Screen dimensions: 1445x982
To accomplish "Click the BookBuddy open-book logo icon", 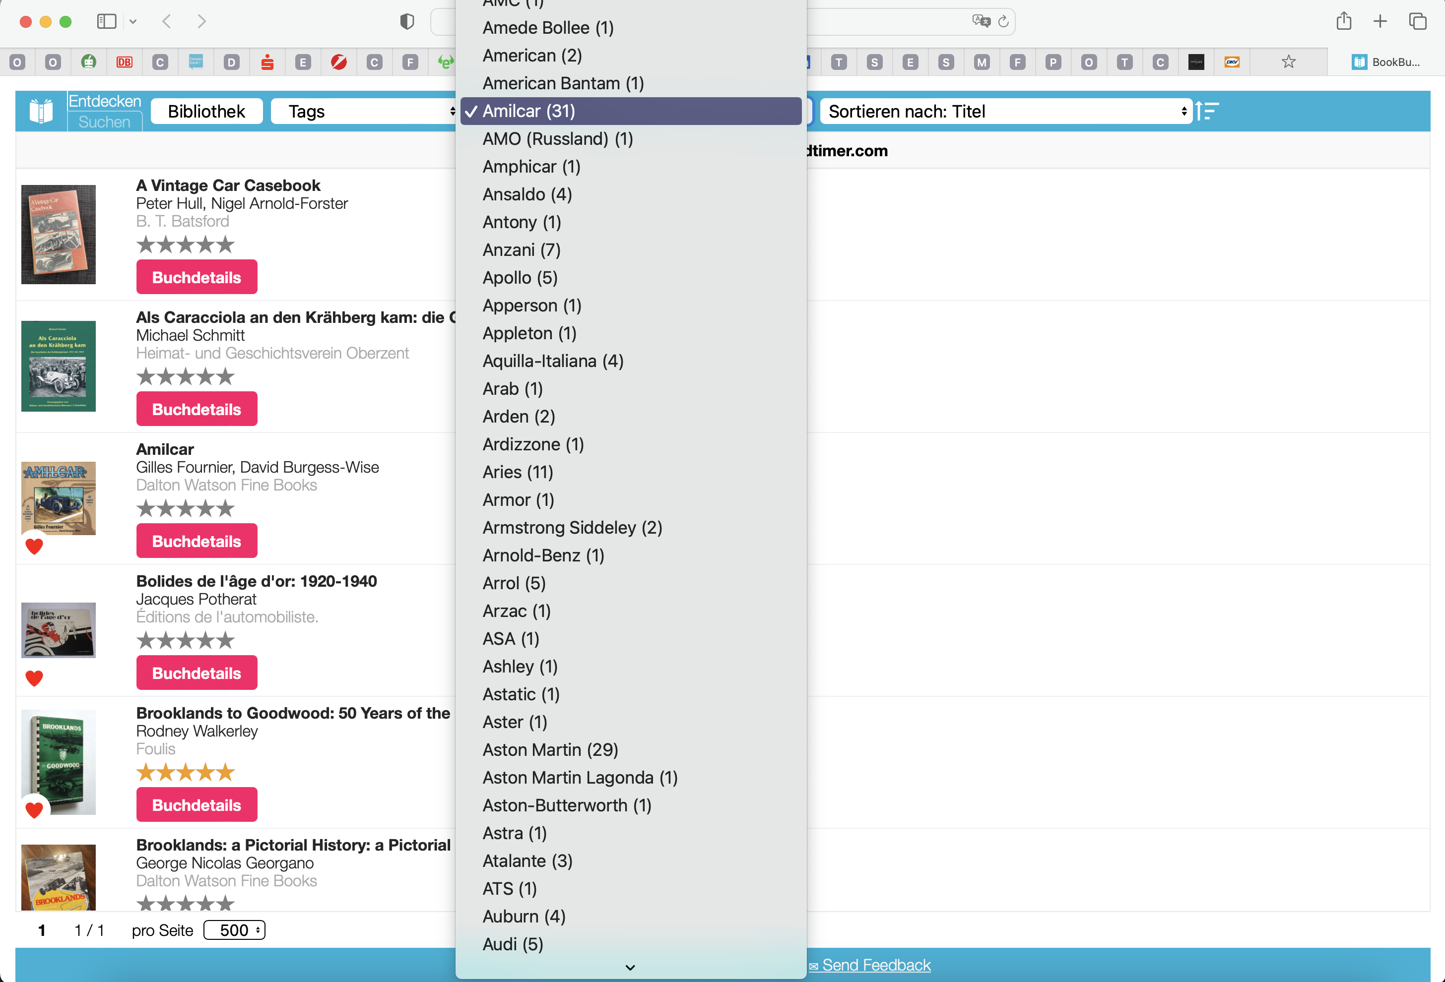I will [x=41, y=111].
